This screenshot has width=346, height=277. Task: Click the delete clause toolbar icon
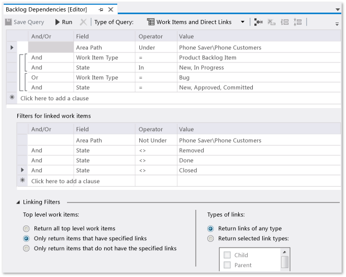click(271, 22)
